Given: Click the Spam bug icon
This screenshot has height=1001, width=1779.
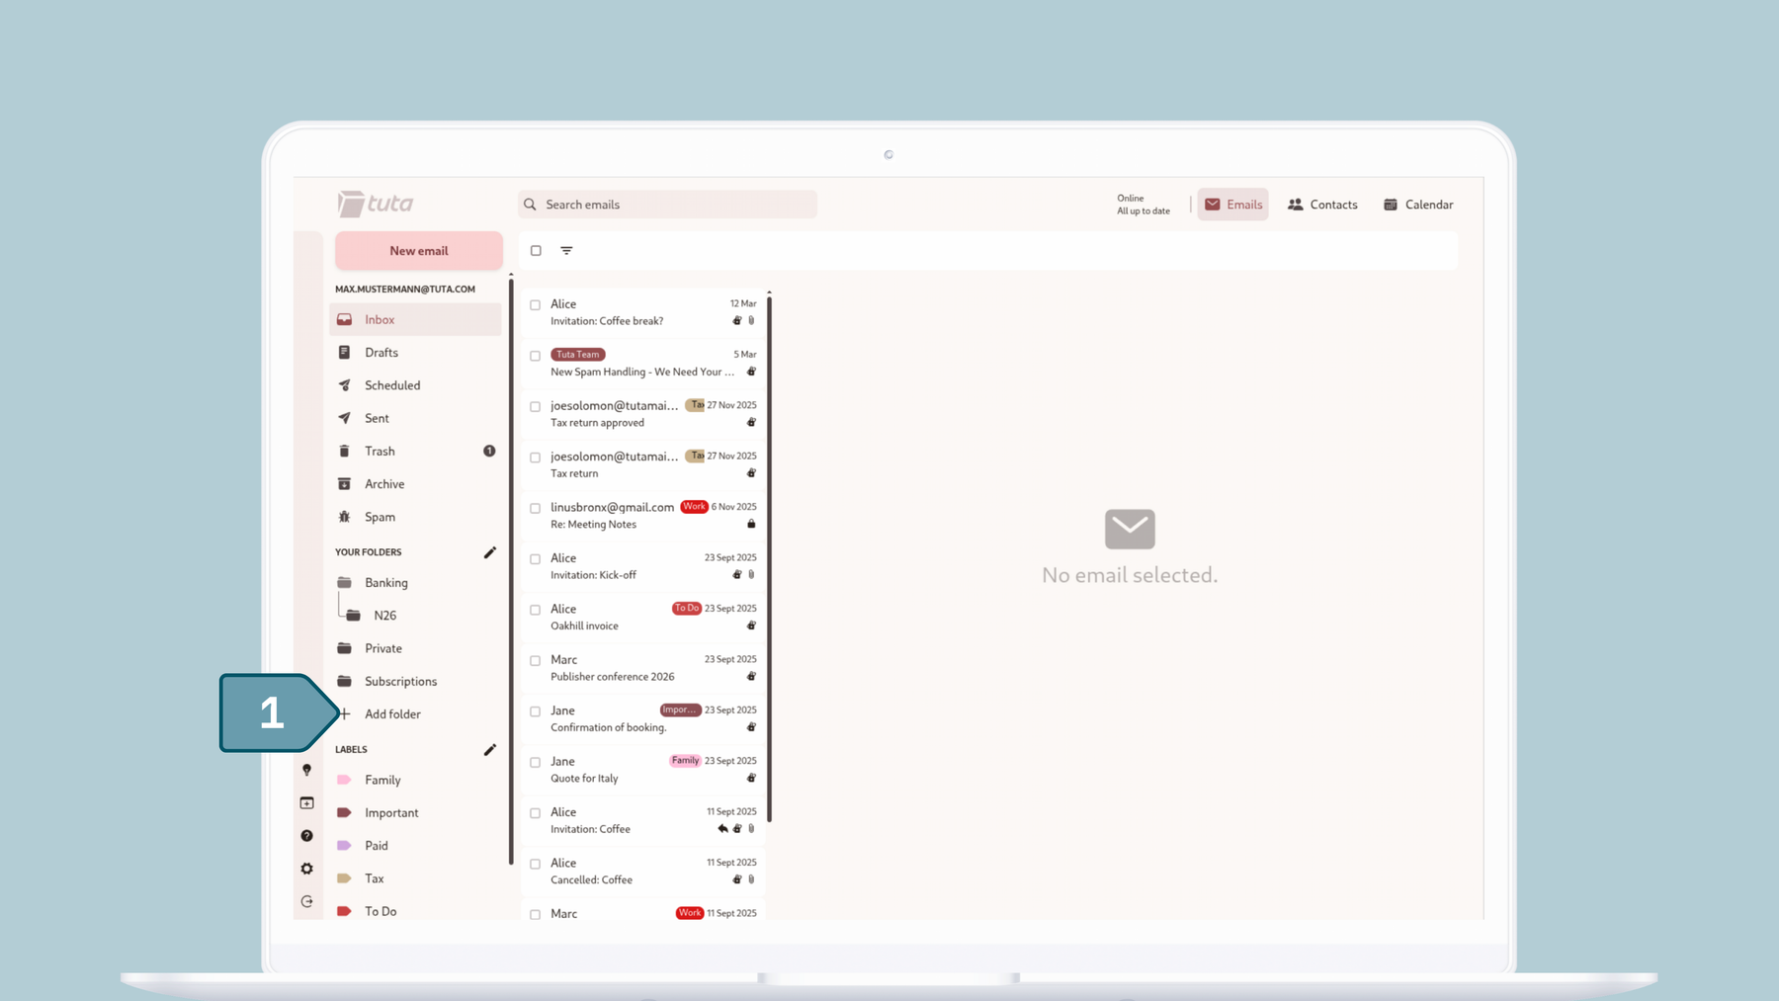Looking at the screenshot, I should 344,517.
